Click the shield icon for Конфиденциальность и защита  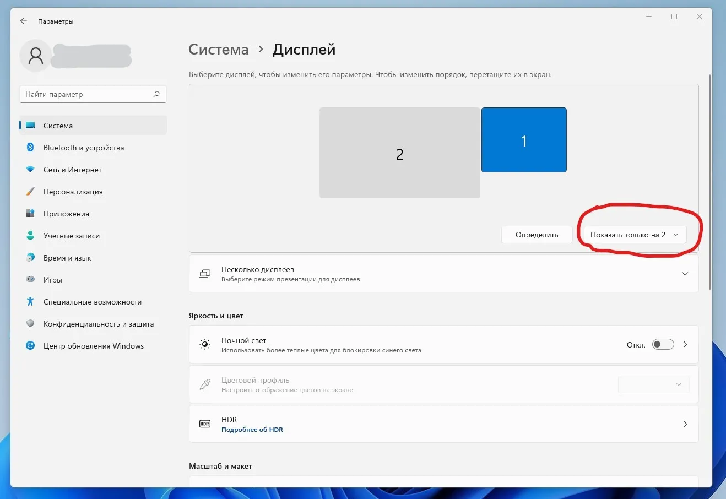[x=30, y=324]
